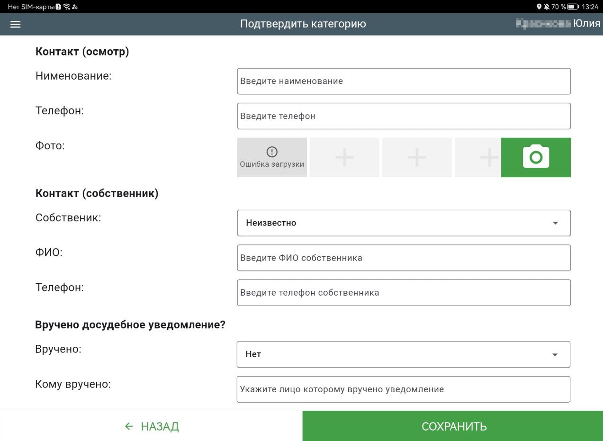This screenshot has width=603, height=441.
Task: Click the arrow of Собственик dropdown
Action: tap(556, 223)
